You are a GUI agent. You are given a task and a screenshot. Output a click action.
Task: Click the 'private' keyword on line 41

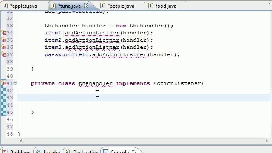[x=42, y=83]
